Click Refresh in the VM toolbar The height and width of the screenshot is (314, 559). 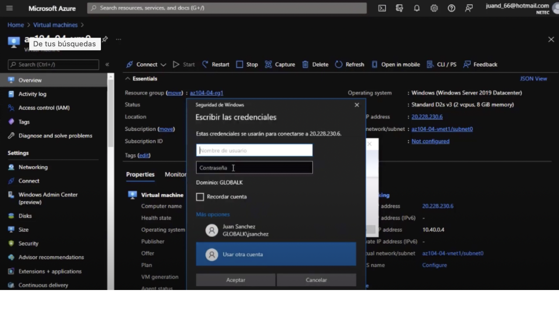click(x=349, y=65)
